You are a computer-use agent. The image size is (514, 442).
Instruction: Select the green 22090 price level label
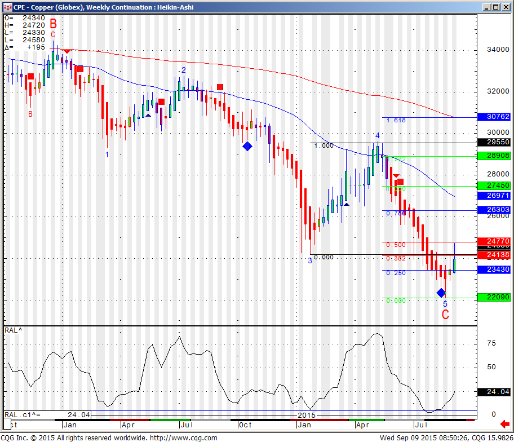coord(493,297)
